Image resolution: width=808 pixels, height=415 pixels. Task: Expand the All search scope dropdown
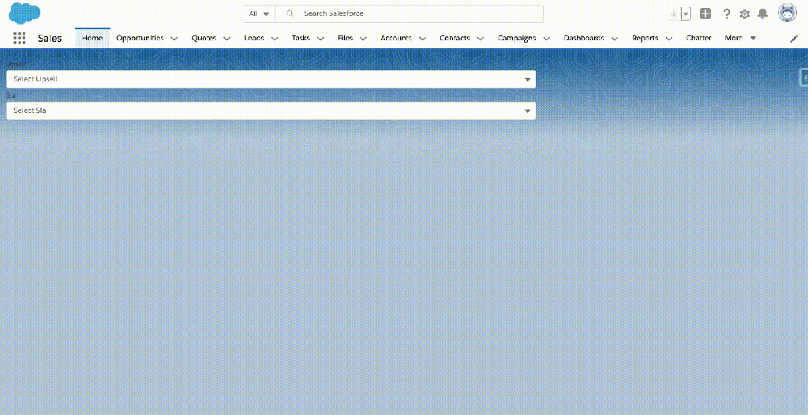pyautogui.click(x=259, y=13)
